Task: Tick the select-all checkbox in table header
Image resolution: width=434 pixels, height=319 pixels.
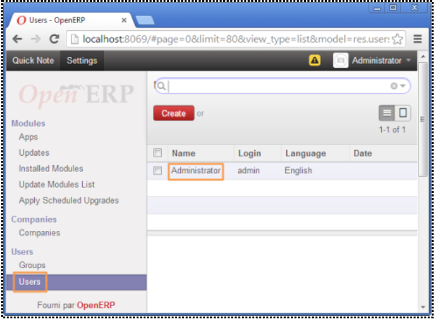Action: coord(157,153)
